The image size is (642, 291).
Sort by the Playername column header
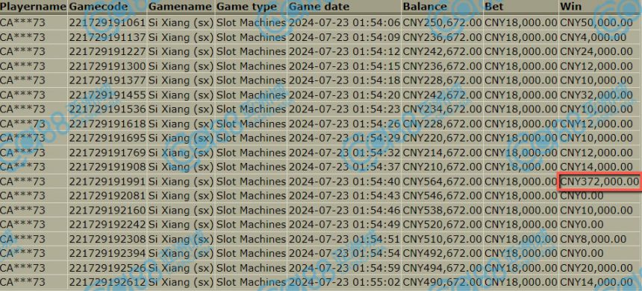33,7
